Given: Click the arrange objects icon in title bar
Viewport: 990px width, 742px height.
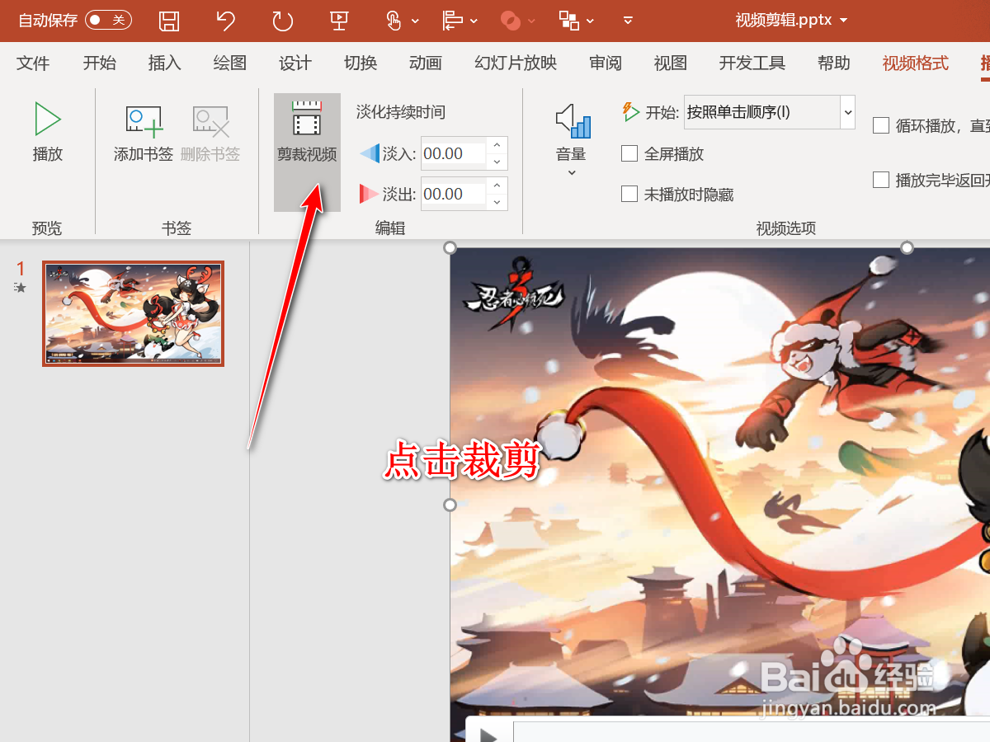Looking at the screenshot, I should pyautogui.click(x=569, y=21).
